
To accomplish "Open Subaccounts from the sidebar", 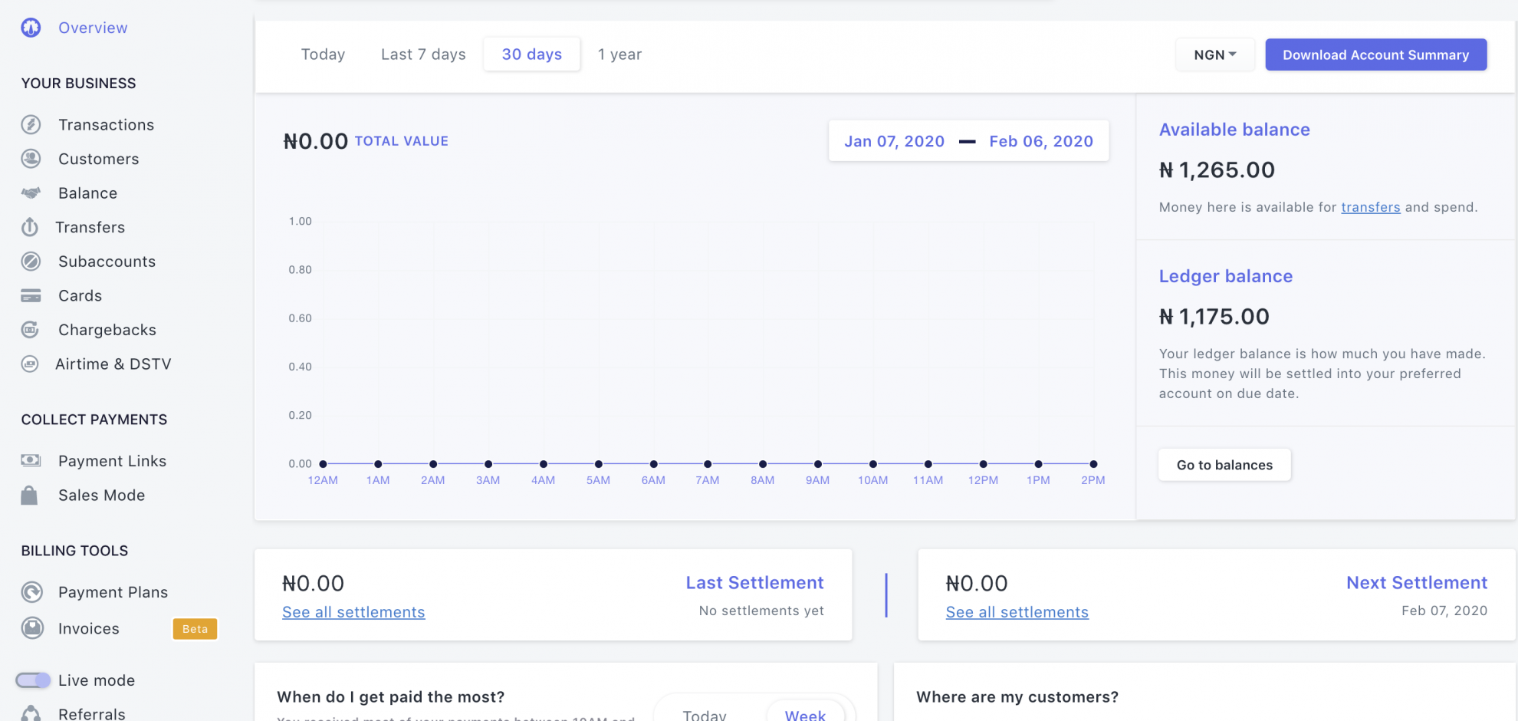I will coord(106,261).
